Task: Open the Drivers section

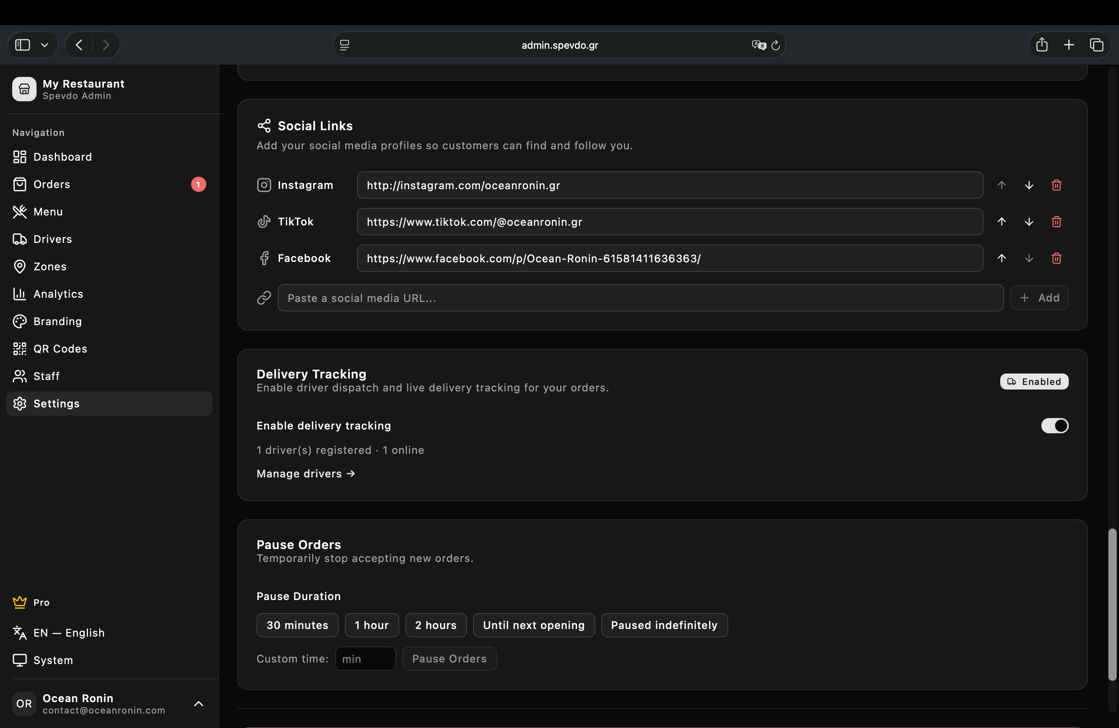Action: pyautogui.click(x=52, y=239)
